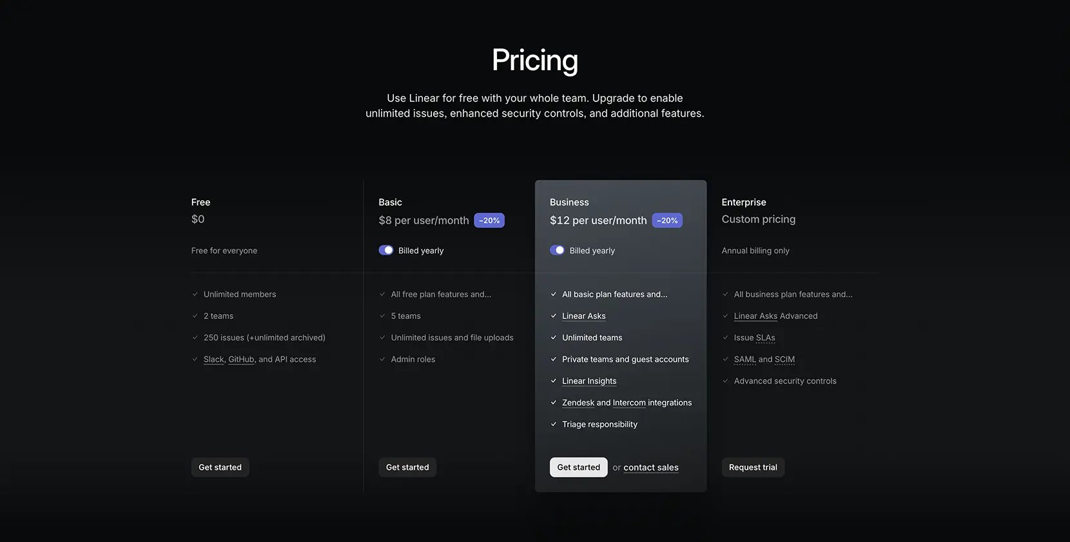Click Request trial button for Enterprise

753,467
